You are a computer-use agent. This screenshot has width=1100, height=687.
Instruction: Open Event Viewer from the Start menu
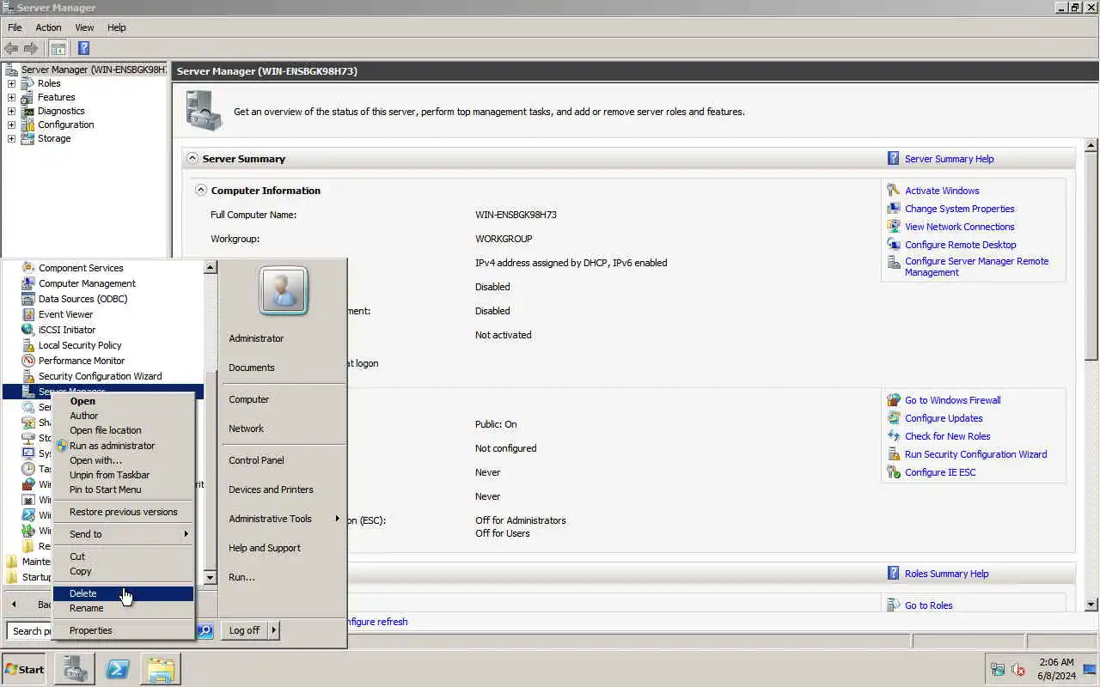pyautogui.click(x=65, y=314)
